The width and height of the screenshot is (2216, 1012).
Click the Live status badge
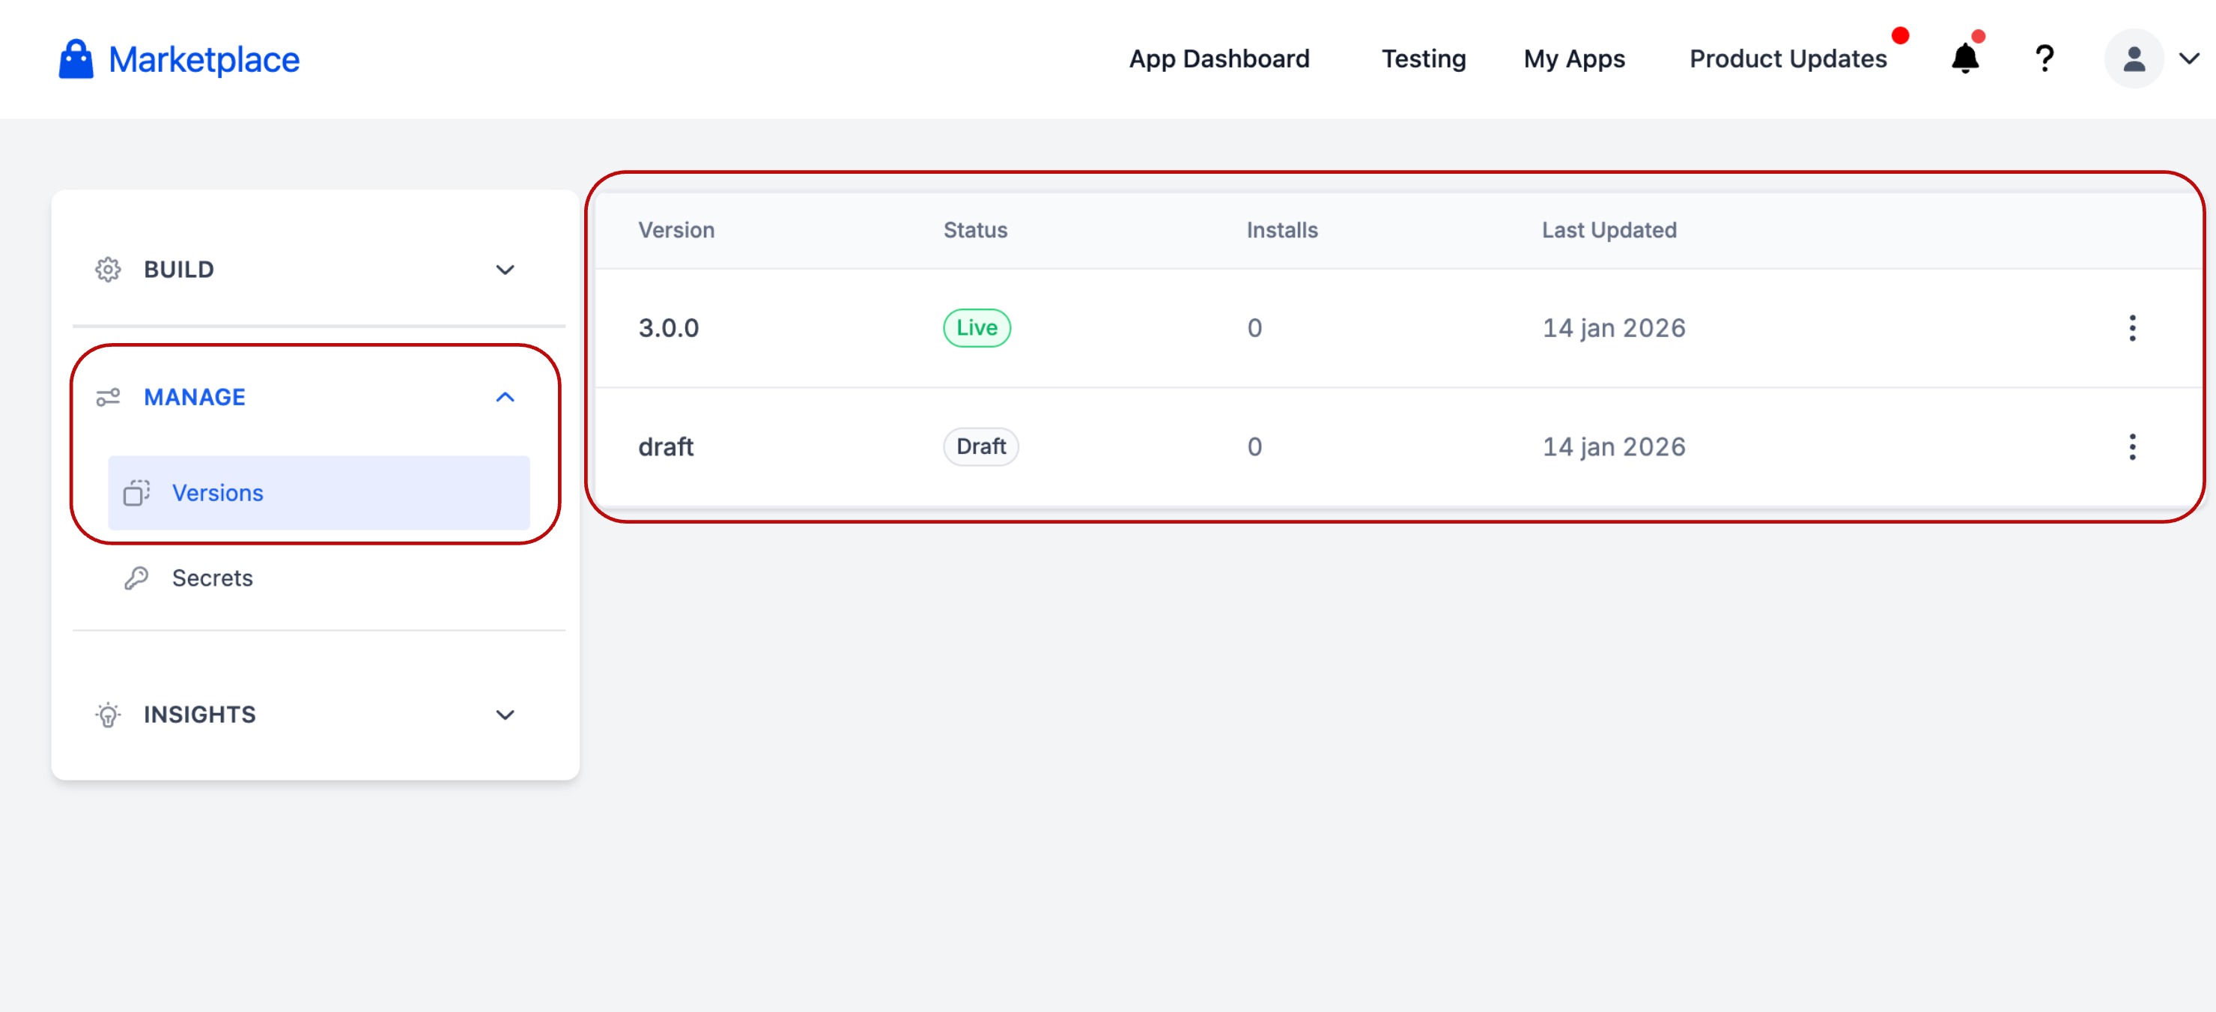pos(976,328)
